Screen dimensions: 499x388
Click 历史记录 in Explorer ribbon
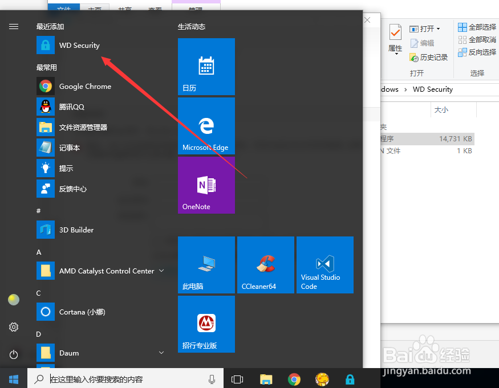[428, 57]
